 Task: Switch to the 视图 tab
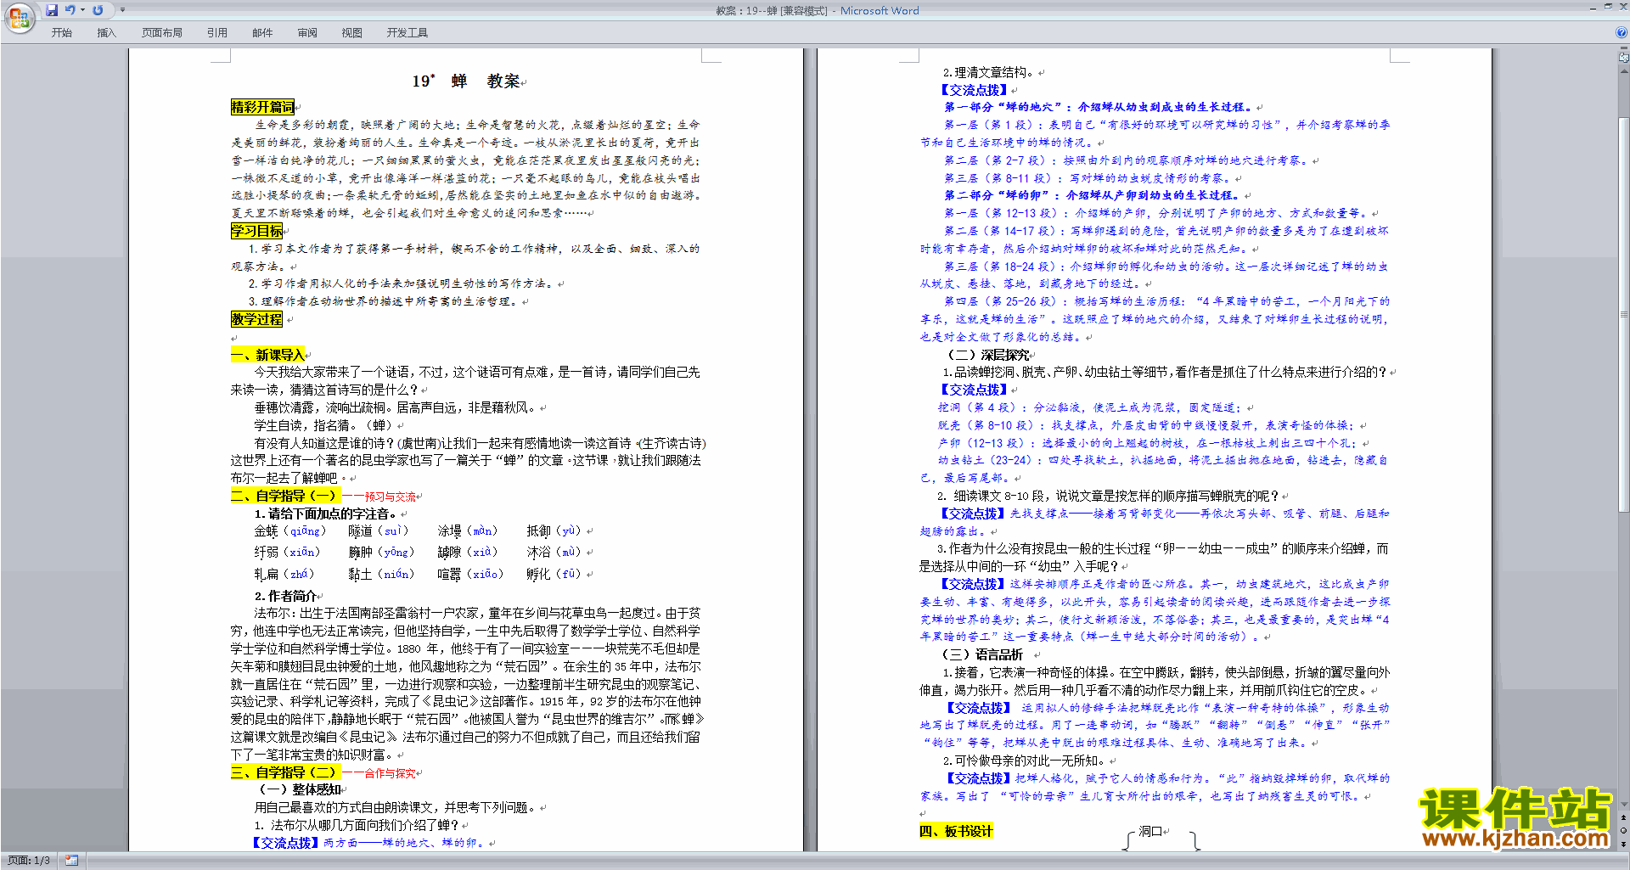pyautogui.click(x=352, y=33)
